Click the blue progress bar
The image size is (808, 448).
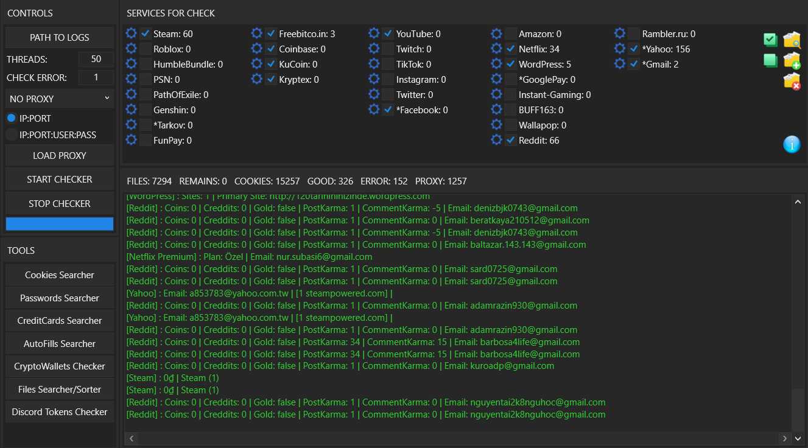coord(60,224)
